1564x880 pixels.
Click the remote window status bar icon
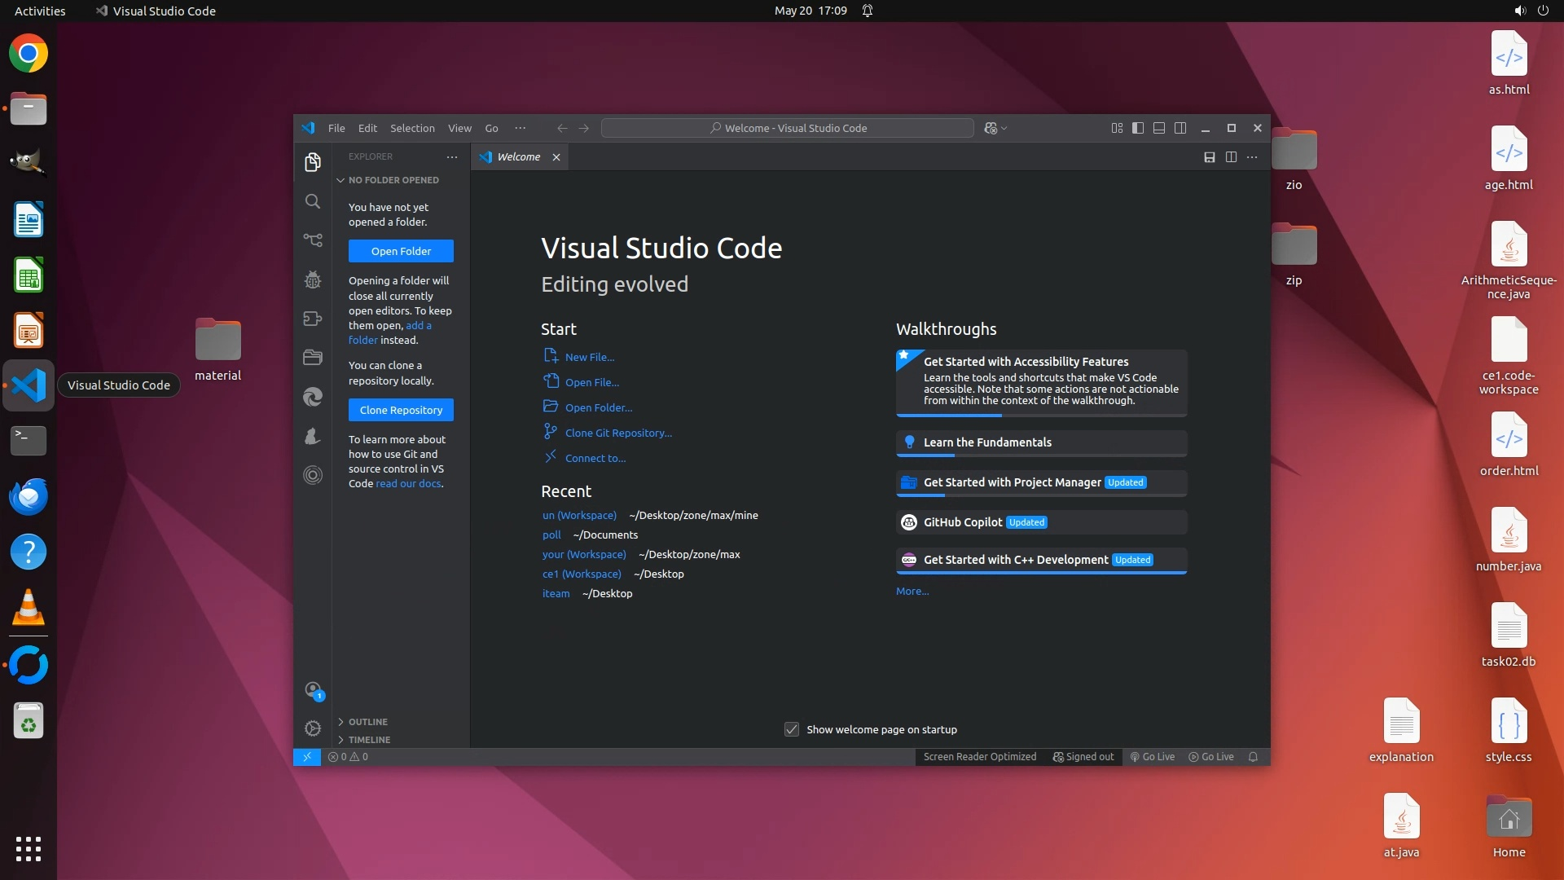(307, 757)
